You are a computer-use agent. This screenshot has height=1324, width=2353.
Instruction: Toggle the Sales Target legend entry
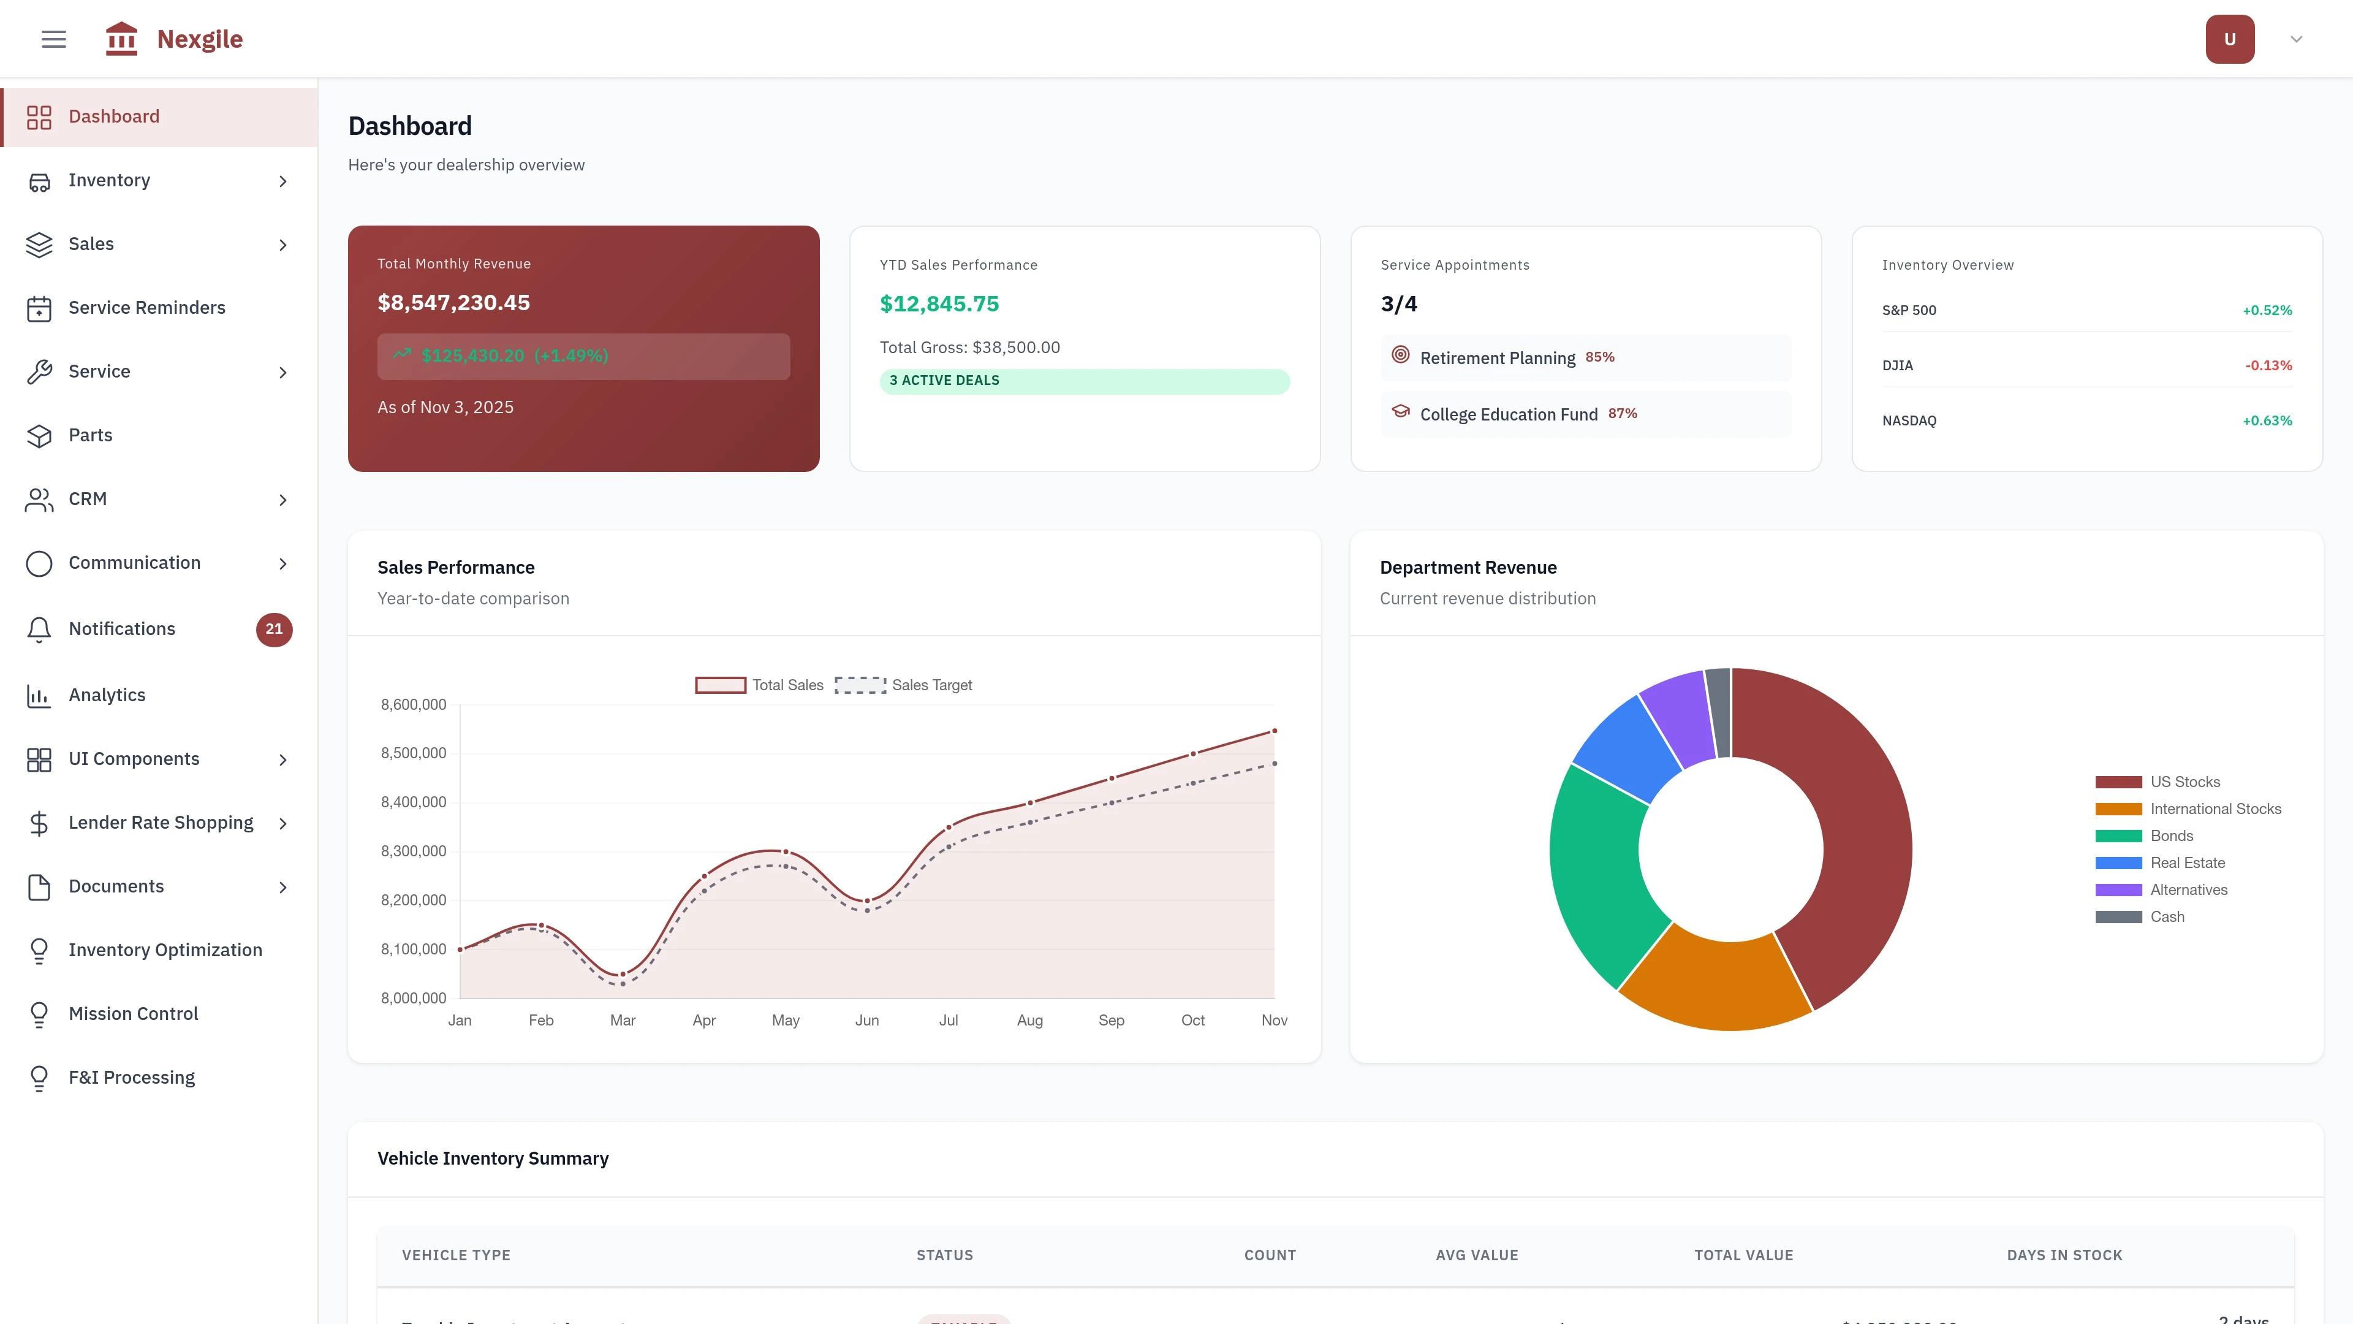(904, 685)
